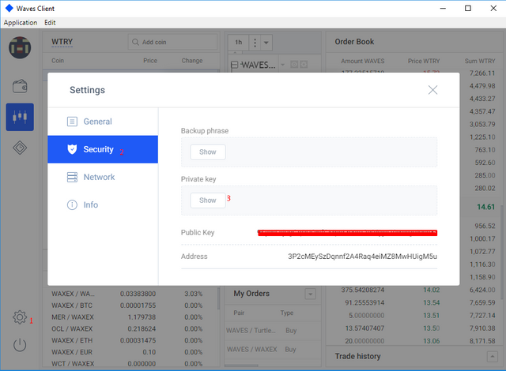The image size is (506, 371).
Task: Open the Edit menu
Action: tap(50, 23)
